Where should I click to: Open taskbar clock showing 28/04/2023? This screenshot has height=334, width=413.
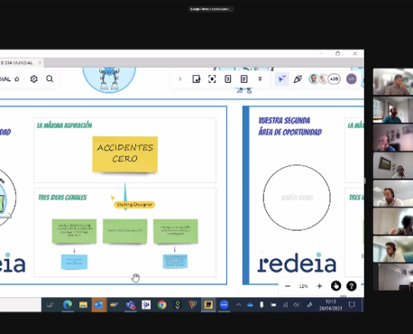330,305
